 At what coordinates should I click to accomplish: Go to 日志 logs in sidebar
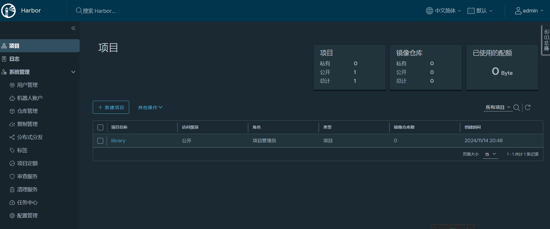(14, 59)
